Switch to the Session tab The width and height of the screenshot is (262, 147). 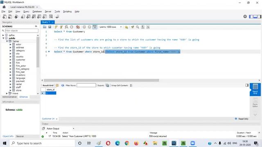[20, 136]
